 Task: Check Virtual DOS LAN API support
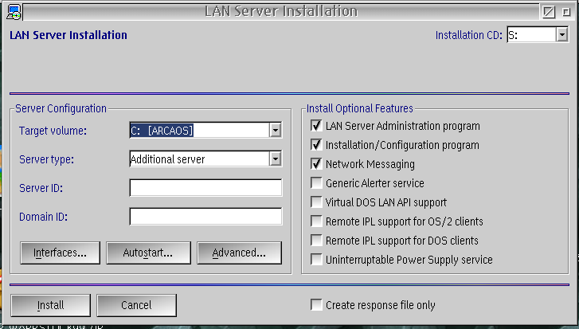tap(316, 202)
